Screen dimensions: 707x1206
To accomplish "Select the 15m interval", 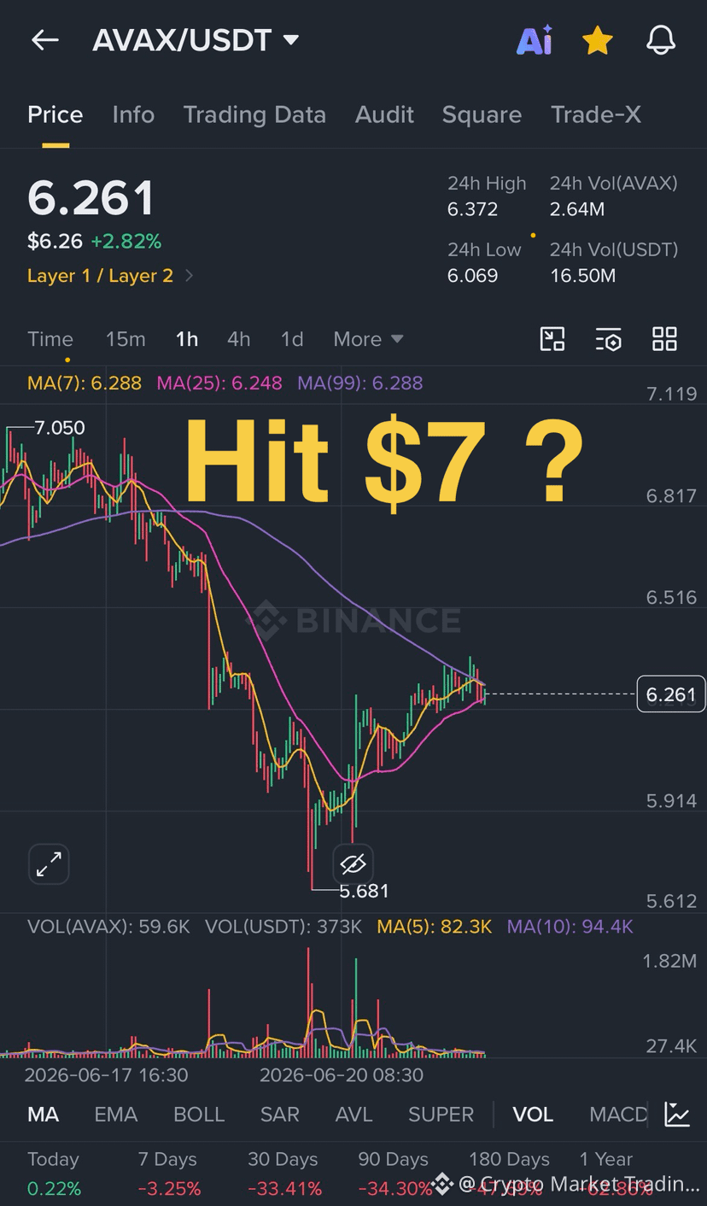I will (x=126, y=339).
